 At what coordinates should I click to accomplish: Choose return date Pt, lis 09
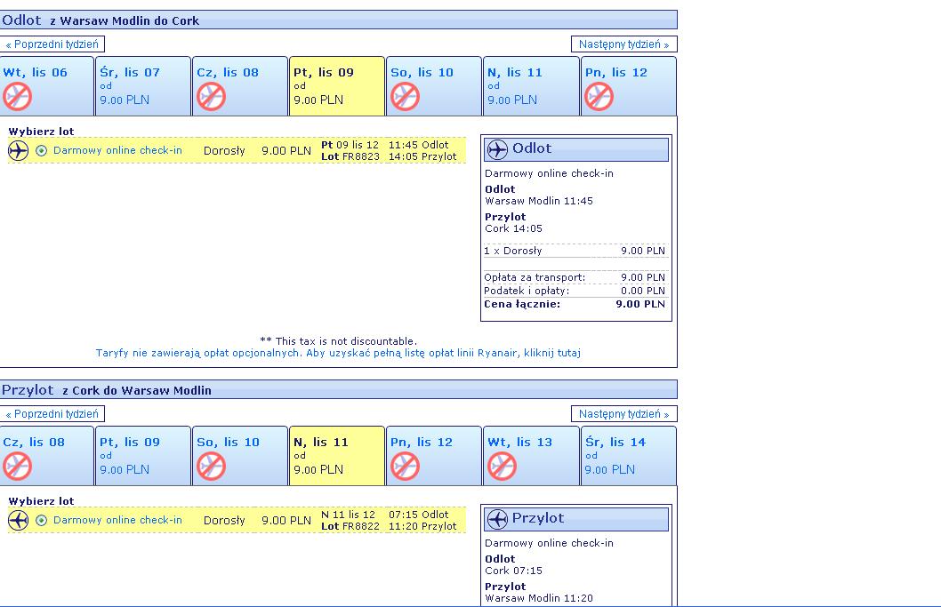pyautogui.click(x=143, y=455)
